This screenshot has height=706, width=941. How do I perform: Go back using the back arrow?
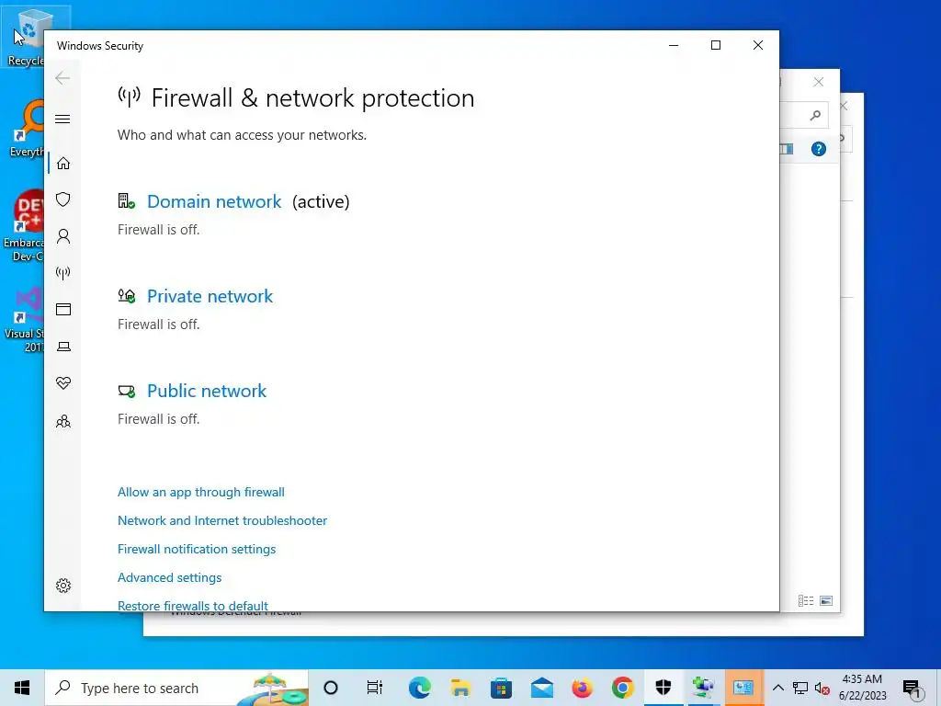tap(62, 78)
